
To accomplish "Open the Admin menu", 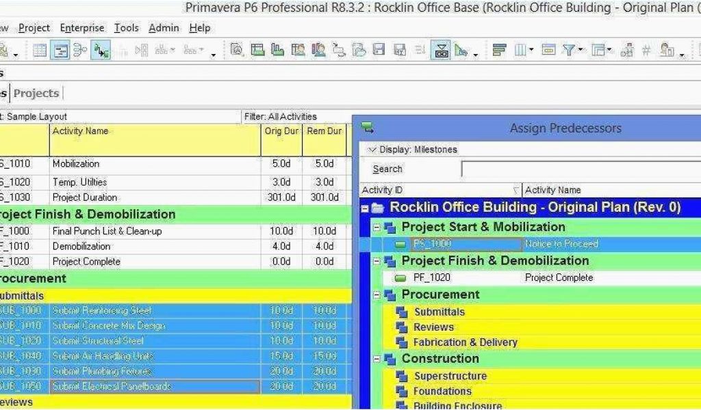I will [x=164, y=27].
